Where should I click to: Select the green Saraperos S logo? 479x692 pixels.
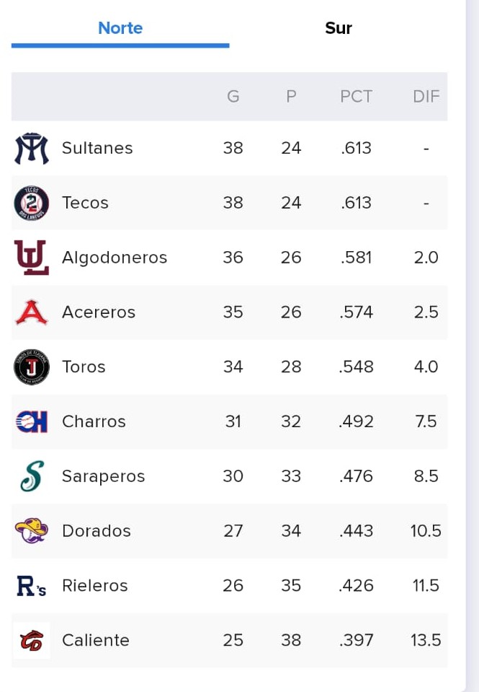[x=32, y=476]
